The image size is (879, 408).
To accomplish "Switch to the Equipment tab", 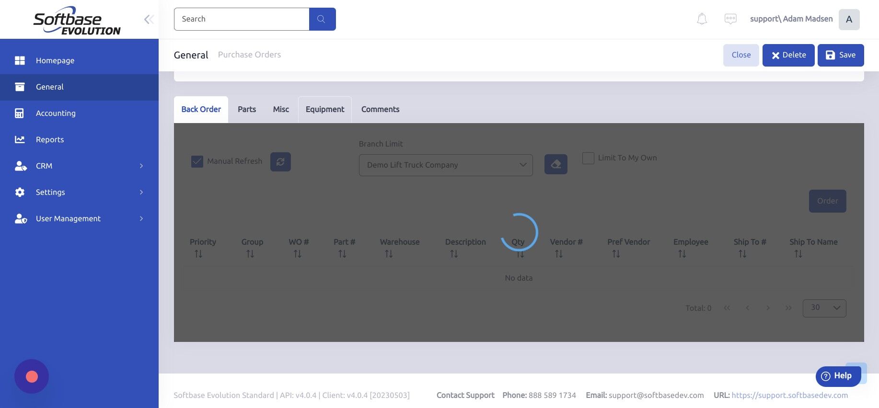I will click(x=325, y=109).
